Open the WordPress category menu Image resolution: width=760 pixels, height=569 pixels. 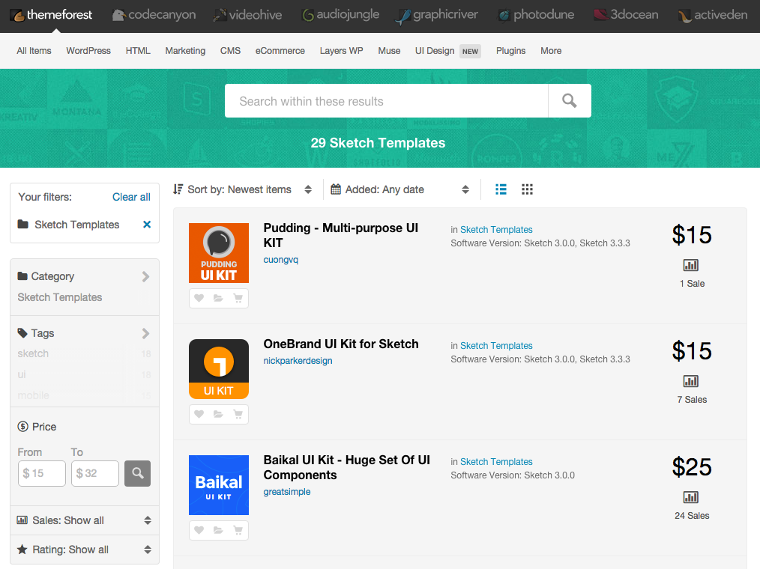point(88,51)
